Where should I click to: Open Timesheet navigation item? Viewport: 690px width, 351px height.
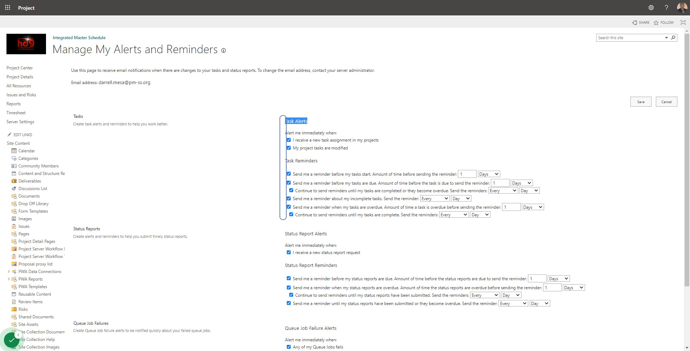(x=16, y=113)
